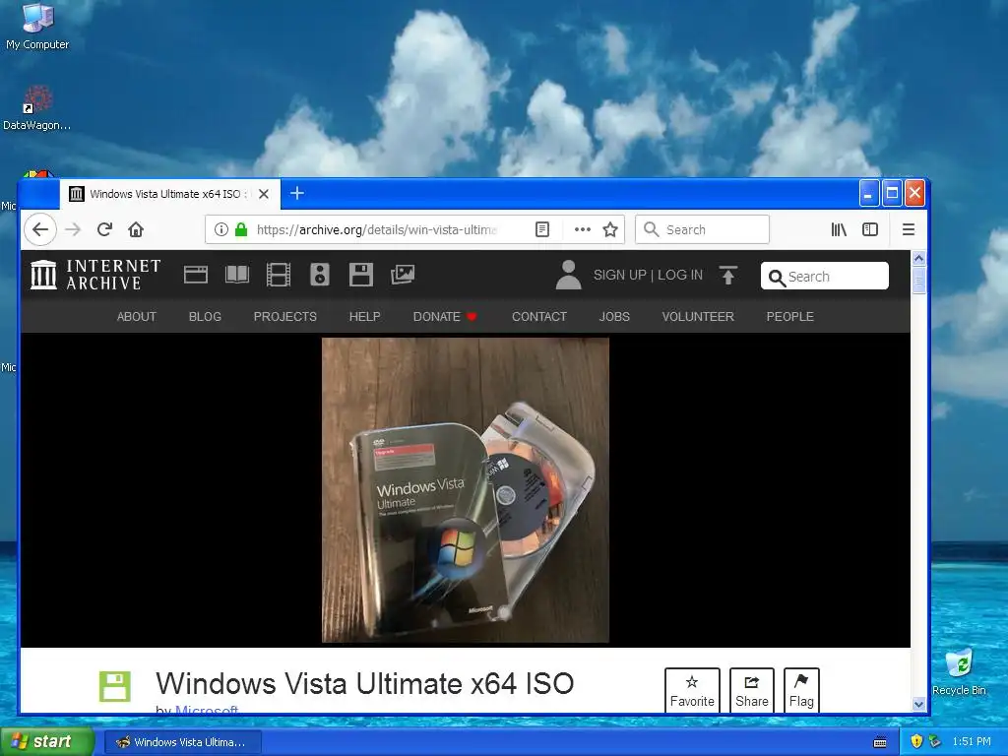Click the page scrollbar down arrow
This screenshot has width=1008, height=756.
(918, 704)
